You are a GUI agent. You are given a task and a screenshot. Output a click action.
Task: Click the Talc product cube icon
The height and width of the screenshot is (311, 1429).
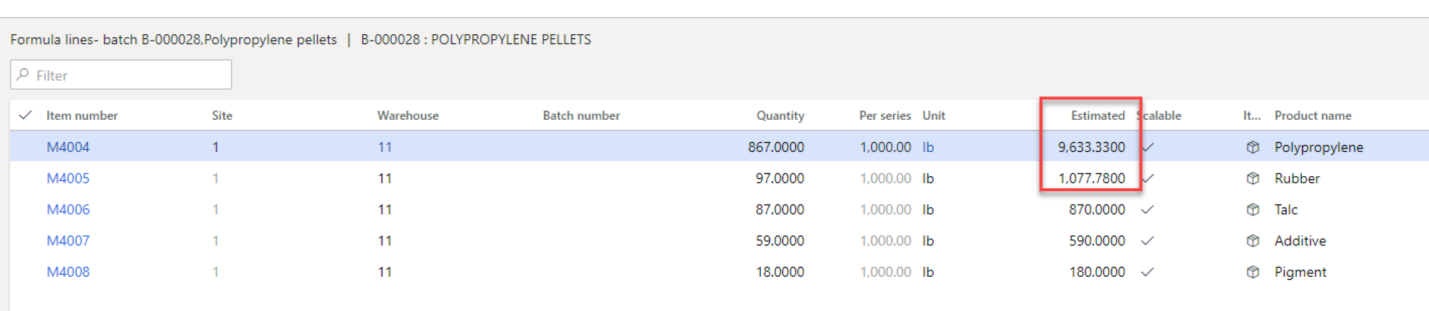[x=1253, y=210]
